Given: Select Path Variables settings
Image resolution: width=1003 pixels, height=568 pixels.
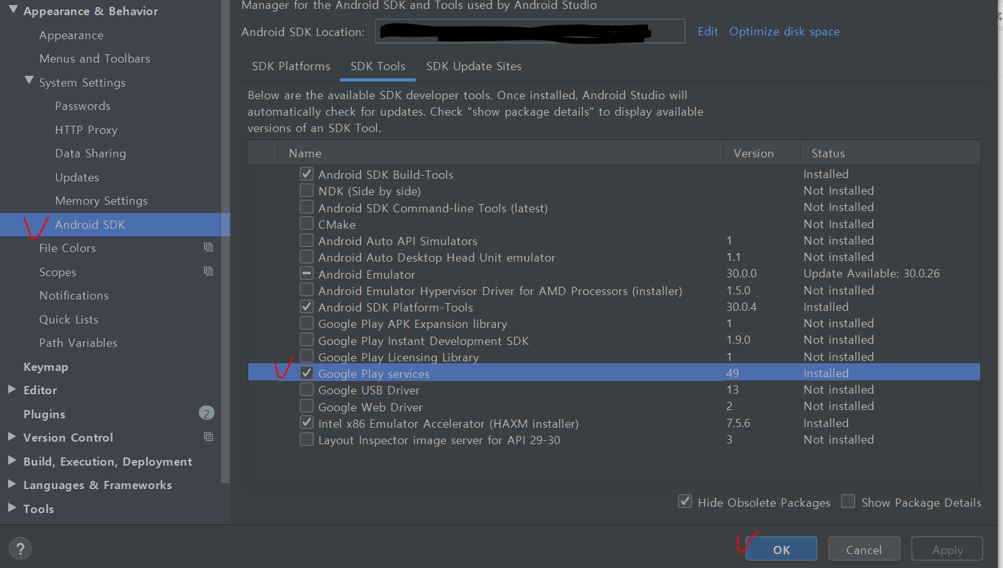Looking at the screenshot, I should (x=78, y=343).
